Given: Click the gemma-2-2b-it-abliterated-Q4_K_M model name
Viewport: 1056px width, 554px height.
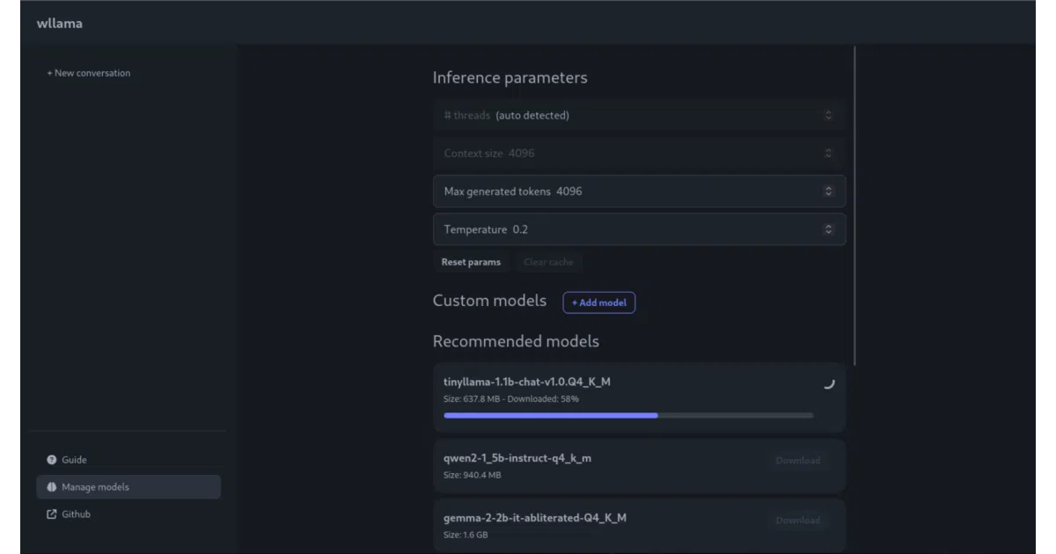Looking at the screenshot, I should (x=535, y=518).
